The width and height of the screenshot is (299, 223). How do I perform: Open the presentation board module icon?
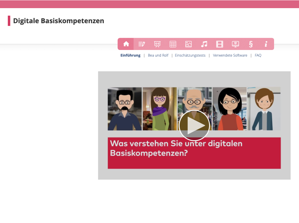[157, 44]
